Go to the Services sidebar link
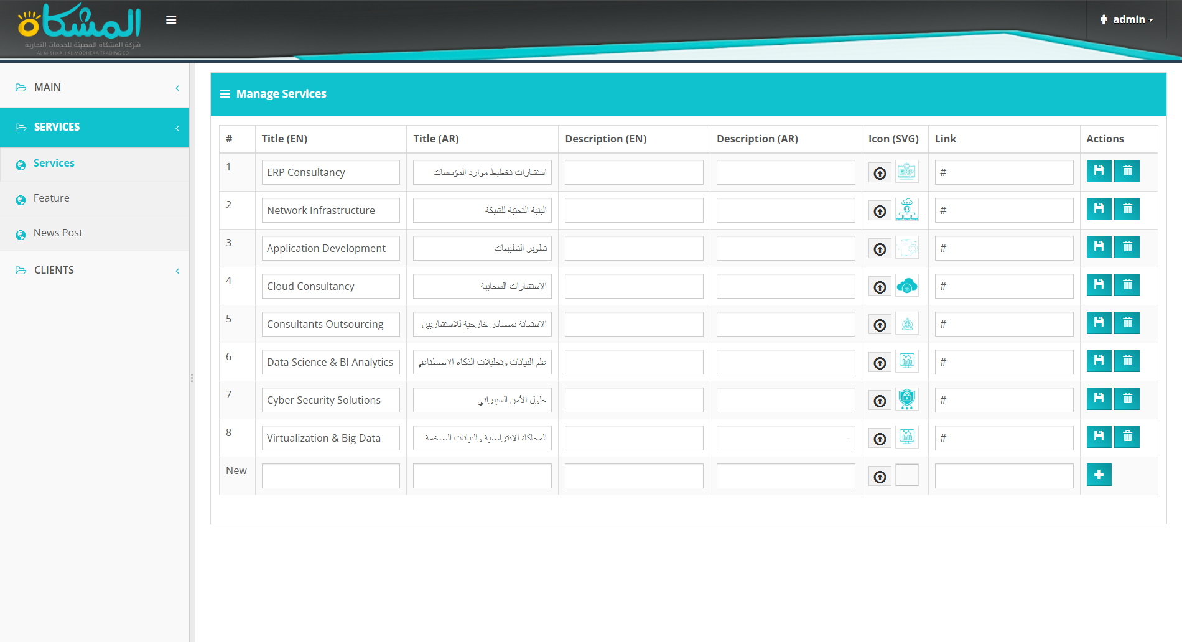 click(54, 164)
